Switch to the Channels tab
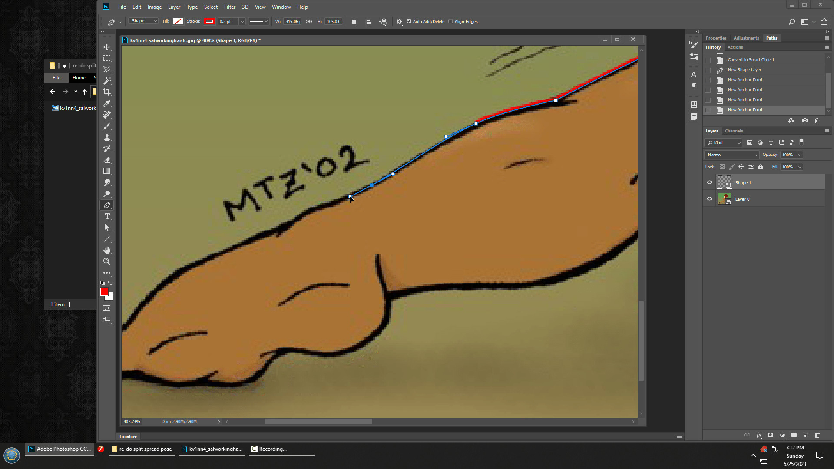The height and width of the screenshot is (469, 834). coord(734,131)
